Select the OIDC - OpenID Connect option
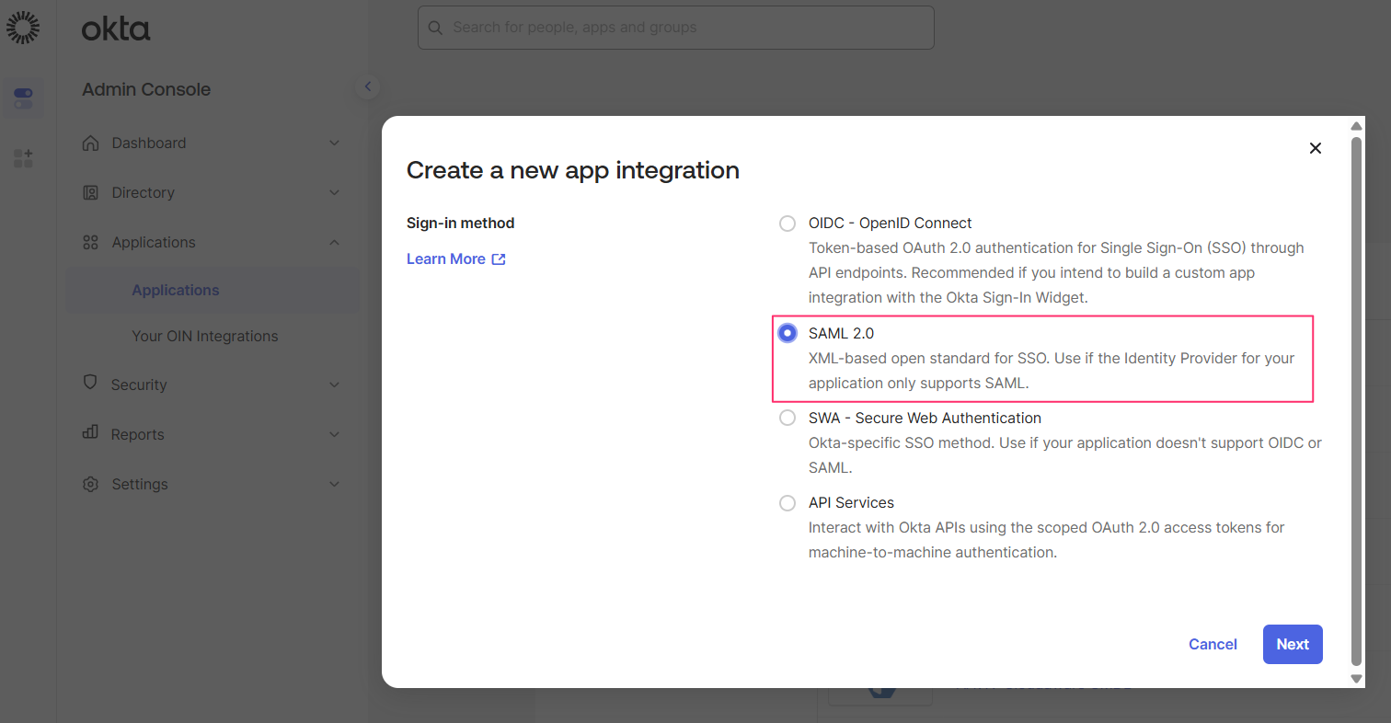 (787, 223)
